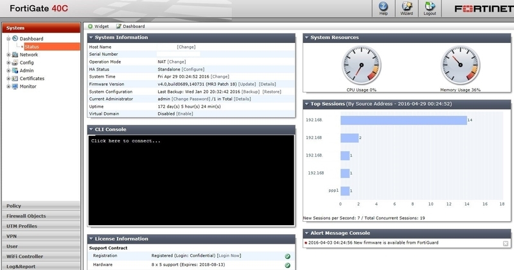Collapse the License Information widget
Screen dimensions: 514x270
pyautogui.click(x=91, y=239)
